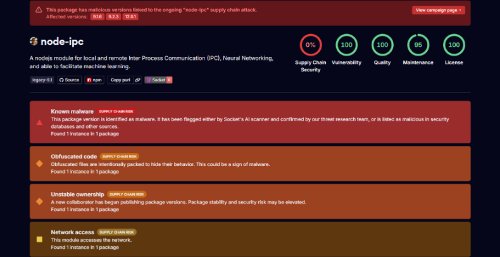
Task: Click 'Found 1 instance' text under Obfuscated code
Action: pos(85,172)
